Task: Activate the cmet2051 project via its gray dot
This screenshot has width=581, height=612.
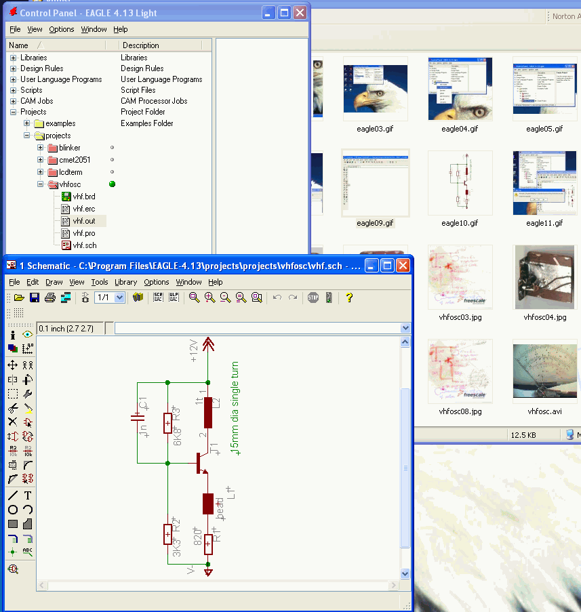Action: click(112, 160)
